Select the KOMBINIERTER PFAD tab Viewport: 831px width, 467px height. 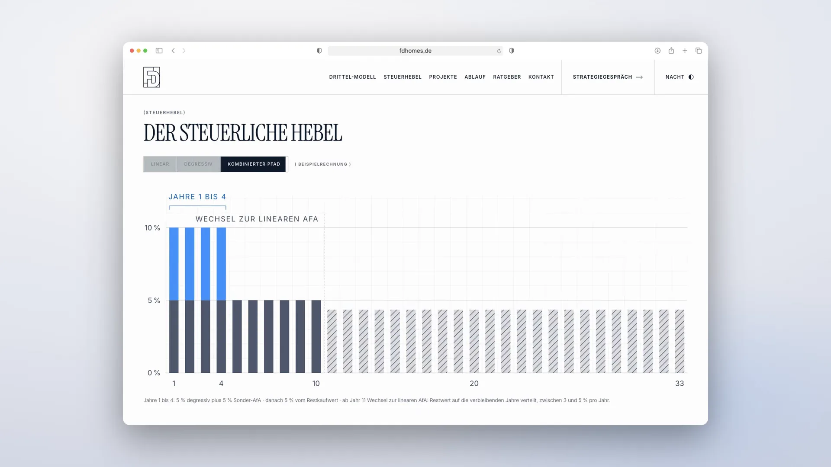pos(254,164)
